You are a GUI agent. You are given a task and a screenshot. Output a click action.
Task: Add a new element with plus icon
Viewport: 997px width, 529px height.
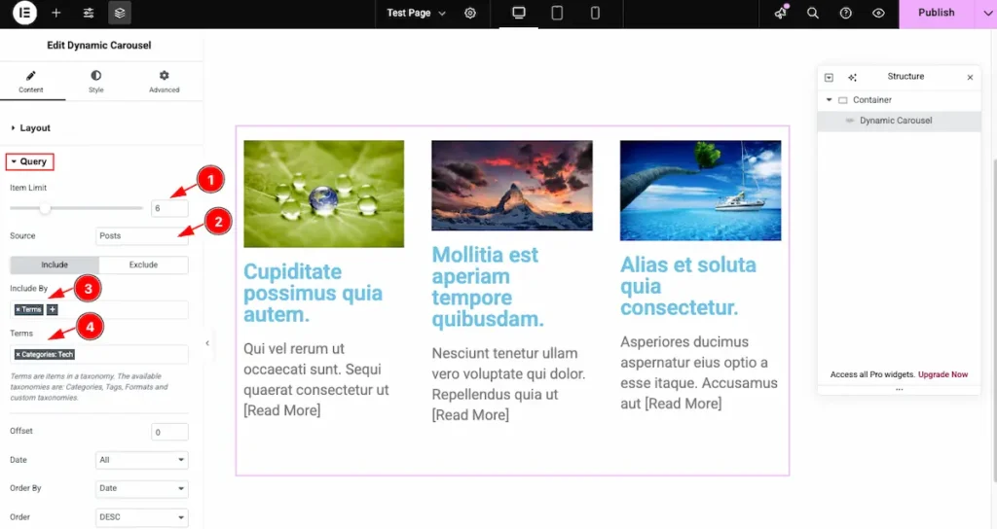(x=56, y=14)
